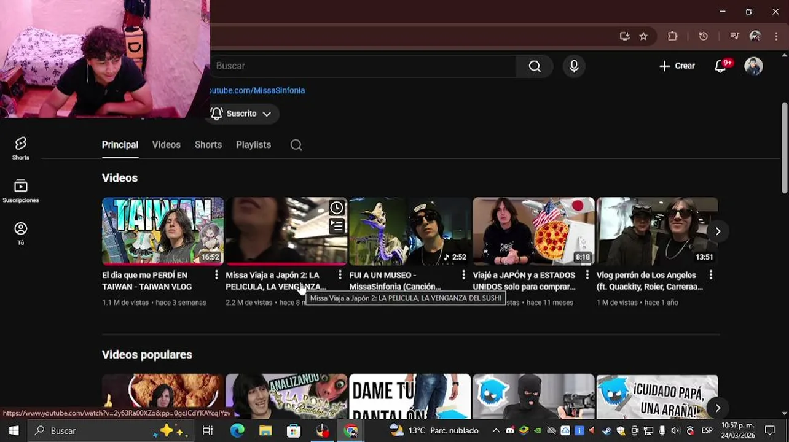This screenshot has height=442, width=789.
Task: Search within the channel using magnifier icon
Action: click(296, 145)
